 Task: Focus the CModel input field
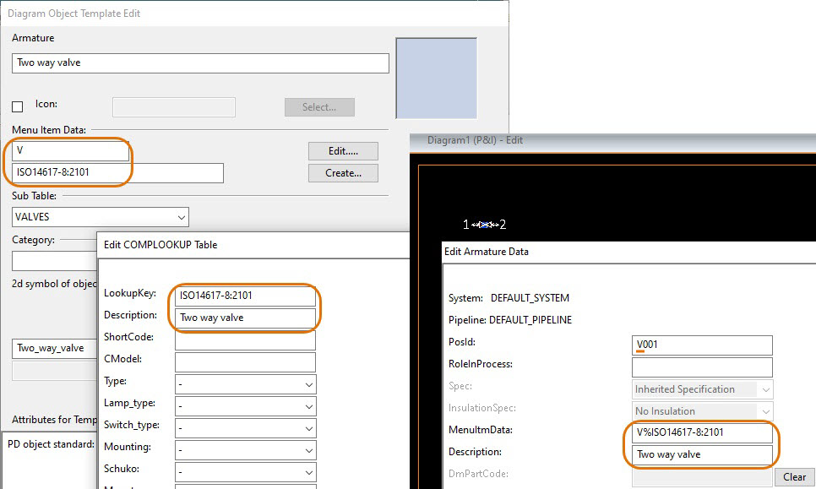[x=245, y=361]
